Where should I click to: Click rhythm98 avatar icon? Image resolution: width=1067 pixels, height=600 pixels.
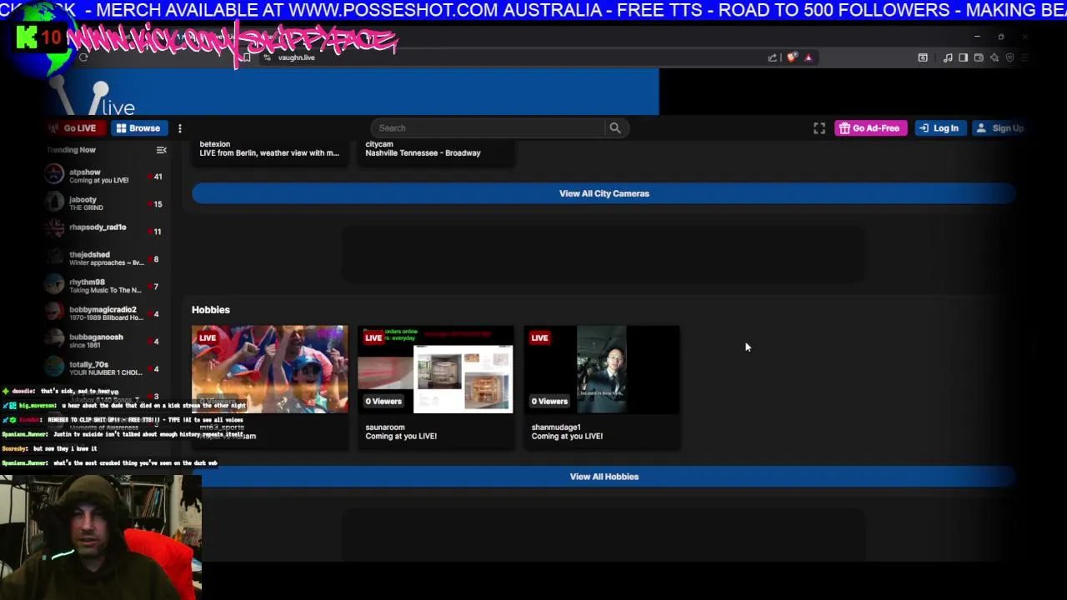point(54,283)
